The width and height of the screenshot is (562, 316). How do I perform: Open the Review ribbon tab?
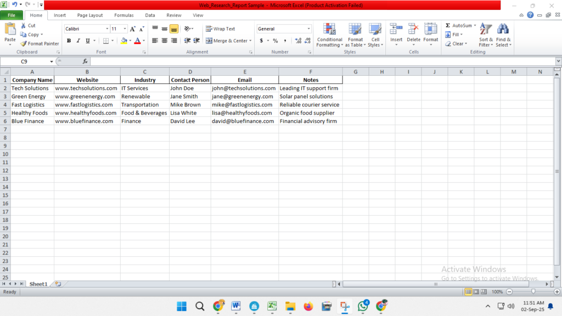[x=174, y=15]
